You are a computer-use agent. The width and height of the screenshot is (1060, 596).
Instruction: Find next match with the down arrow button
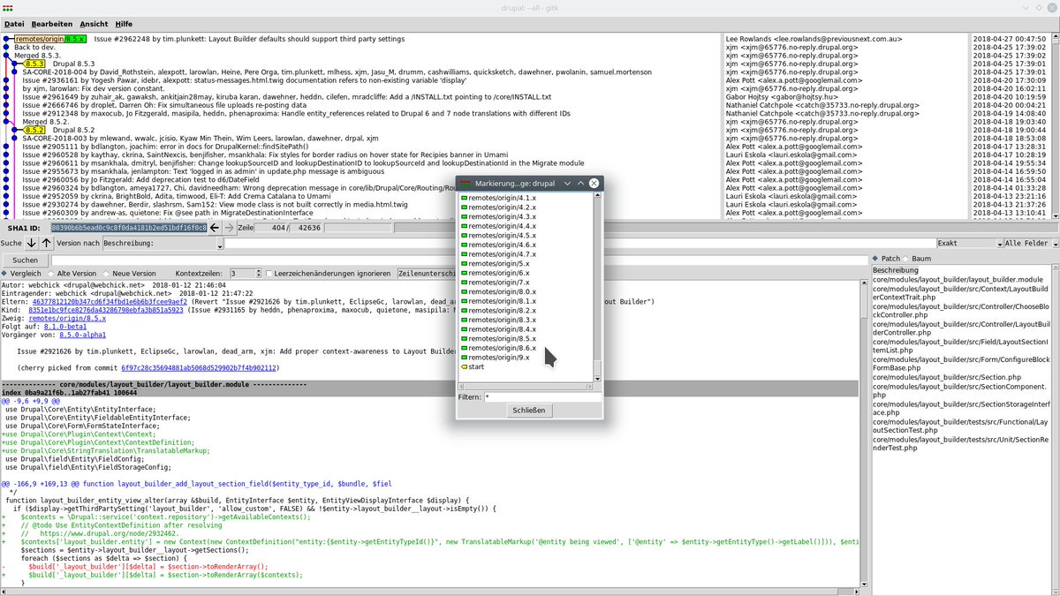coord(33,243)
